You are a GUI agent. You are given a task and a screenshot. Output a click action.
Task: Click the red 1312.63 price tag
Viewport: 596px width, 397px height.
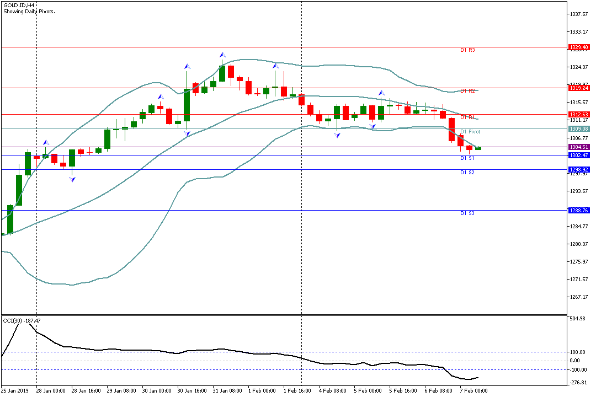click(579, 114)
